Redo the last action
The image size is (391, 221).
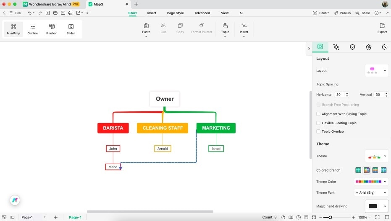[x=40, y=13]
